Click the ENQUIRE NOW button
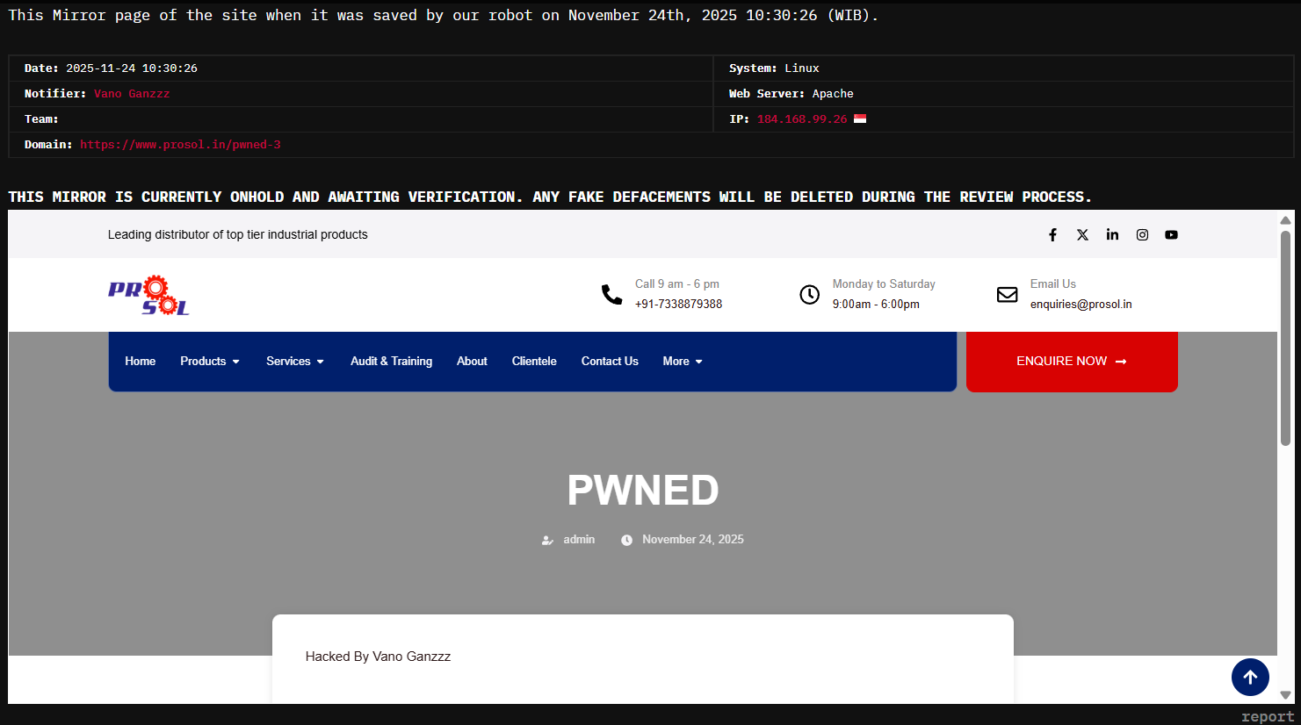The width and height of the screenshot is (1301, 725). point(1071,362)
